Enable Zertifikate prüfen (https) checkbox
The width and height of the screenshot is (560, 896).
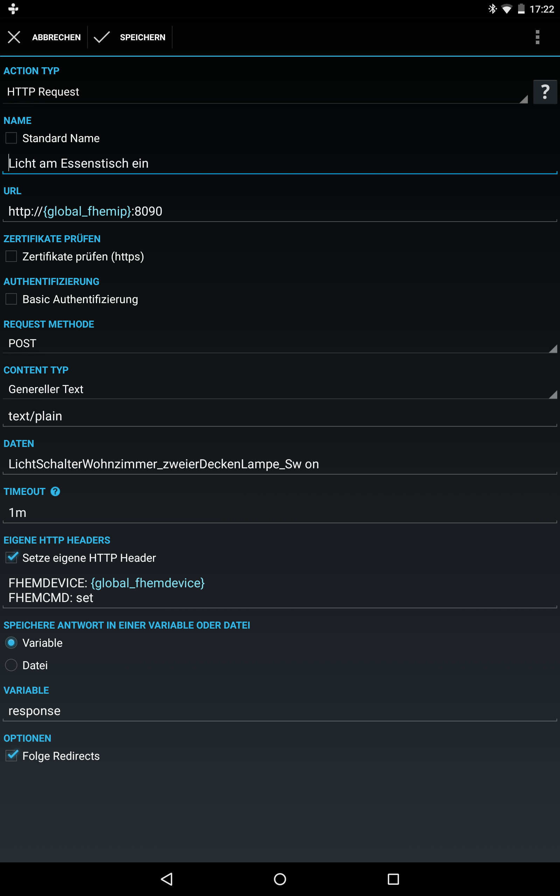pyautogui.click(x=11, y=256)
